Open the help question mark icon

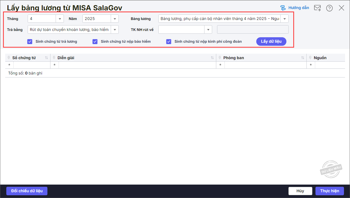coord(329,8)
